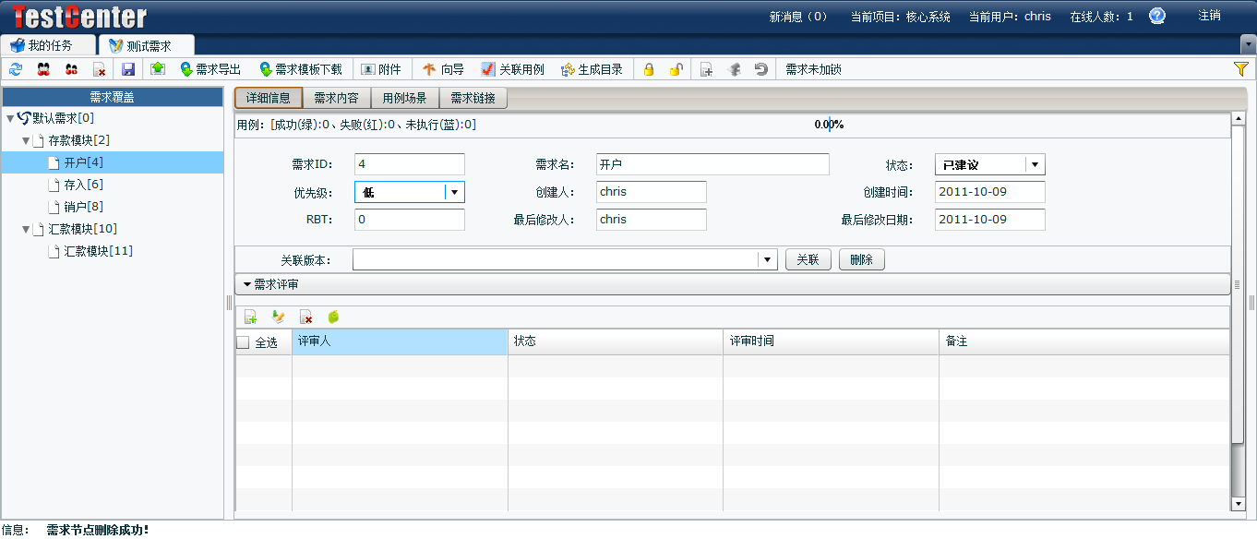
Task: Switch to the 我的任务 tab
Action: coord(49,43)
